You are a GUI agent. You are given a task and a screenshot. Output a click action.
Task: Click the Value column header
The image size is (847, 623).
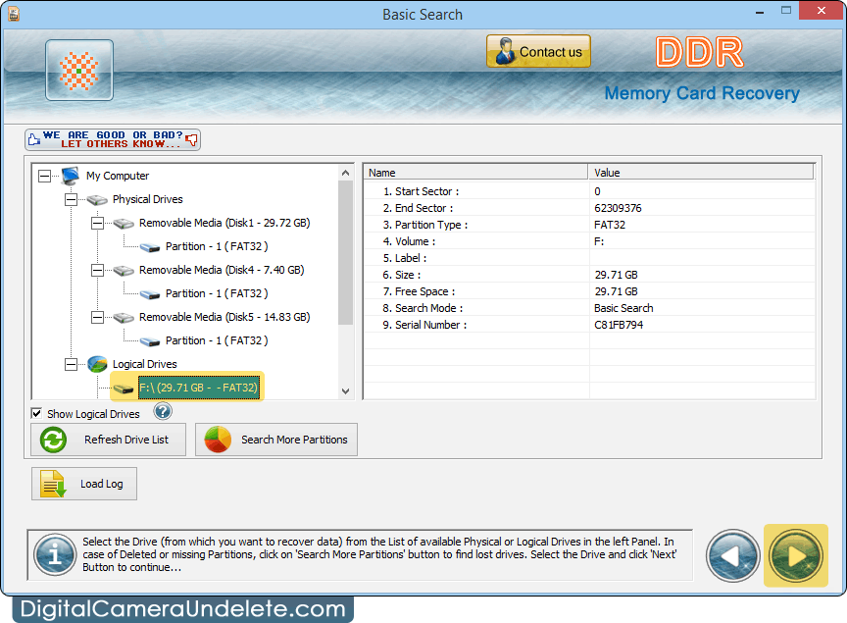tap(701, 173)
